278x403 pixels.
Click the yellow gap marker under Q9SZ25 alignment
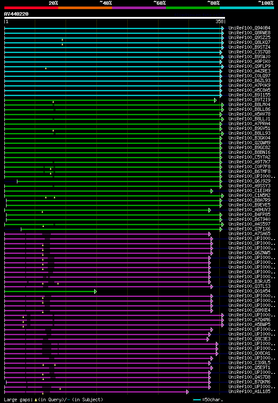[x=62, y=40]
